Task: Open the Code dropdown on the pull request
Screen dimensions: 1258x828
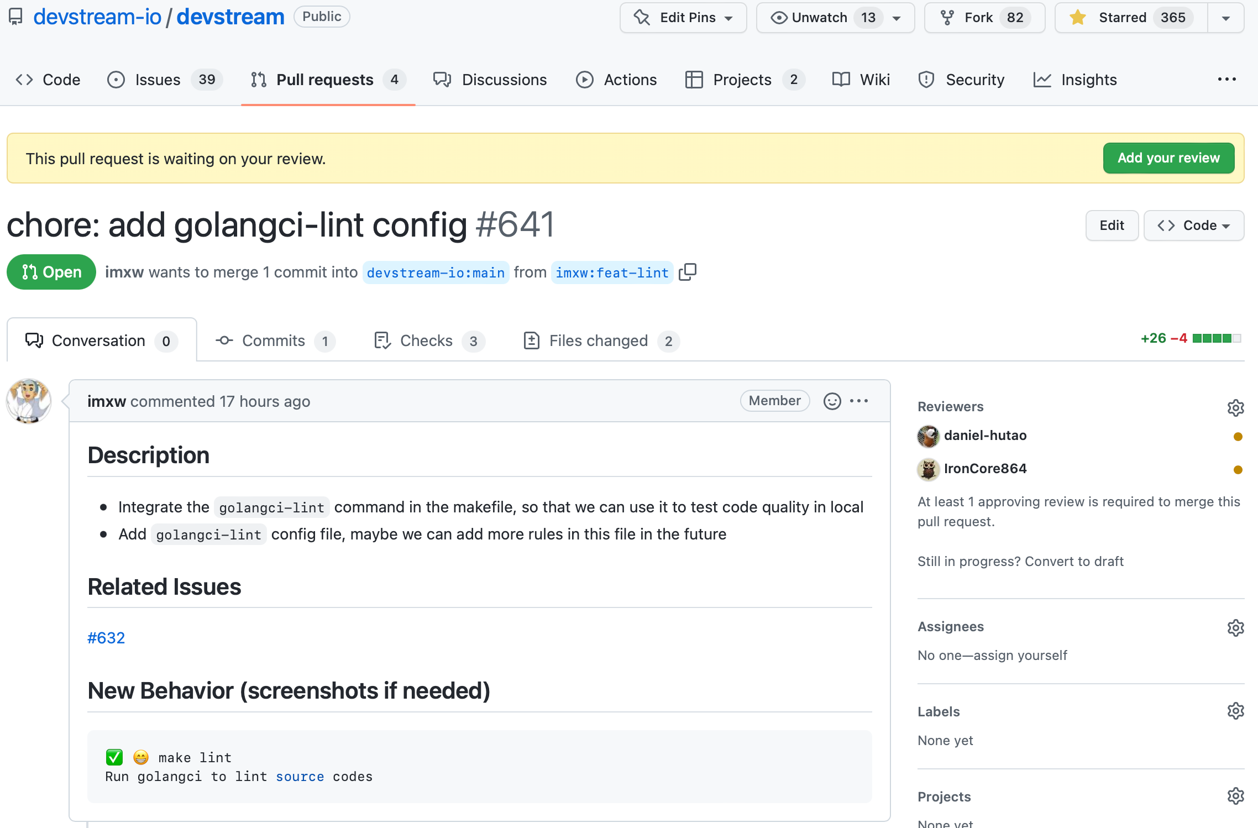Action: pyautogui.click(x=1194, y=226)
